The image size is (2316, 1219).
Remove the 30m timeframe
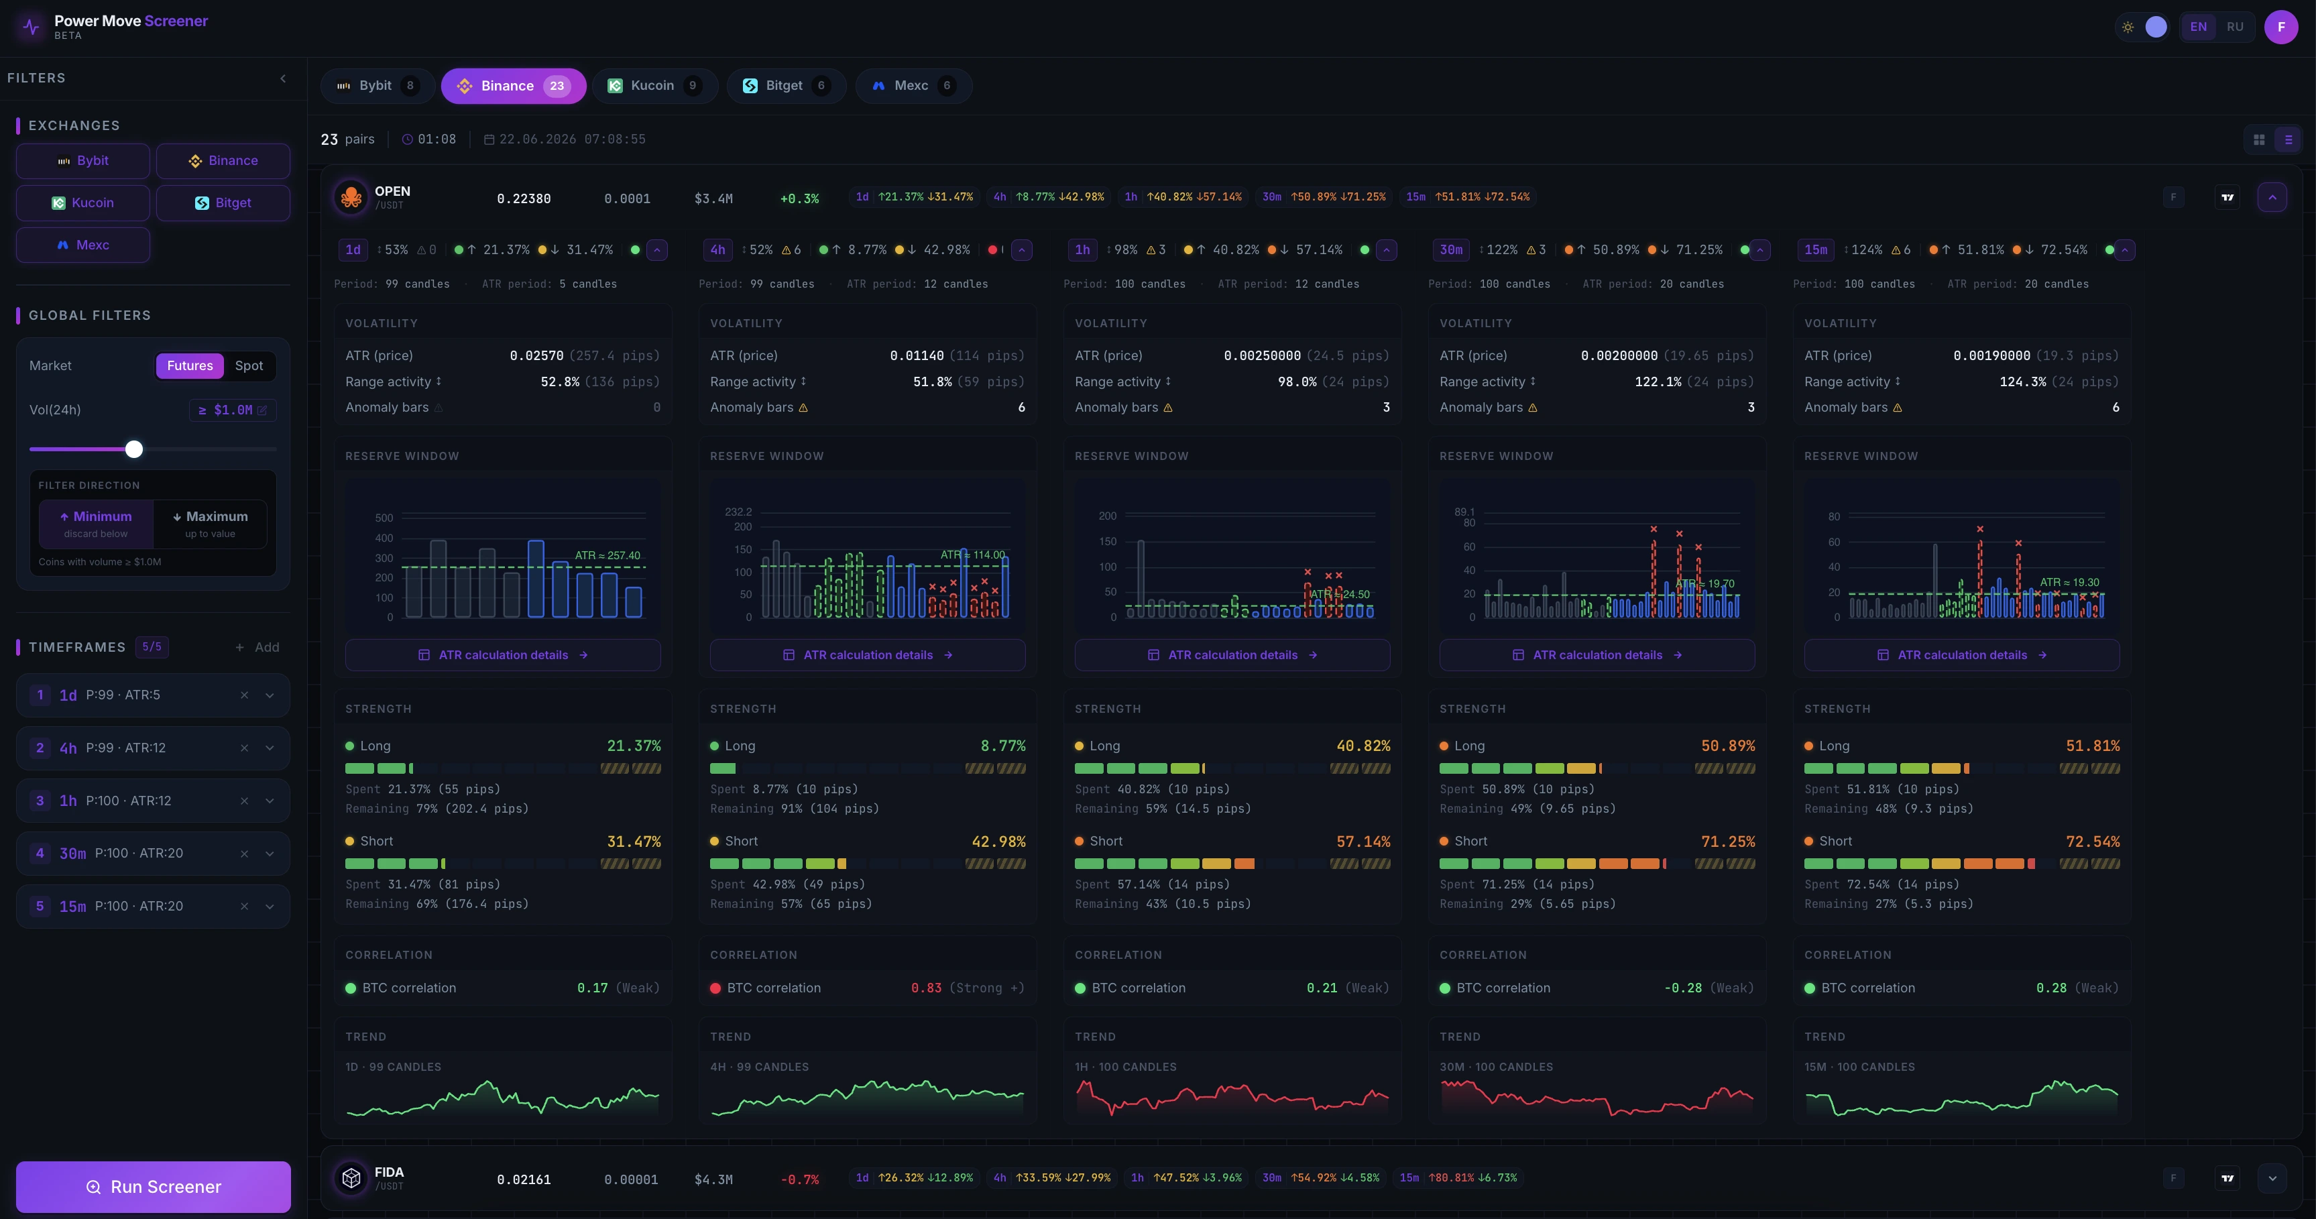coord(243,854)
